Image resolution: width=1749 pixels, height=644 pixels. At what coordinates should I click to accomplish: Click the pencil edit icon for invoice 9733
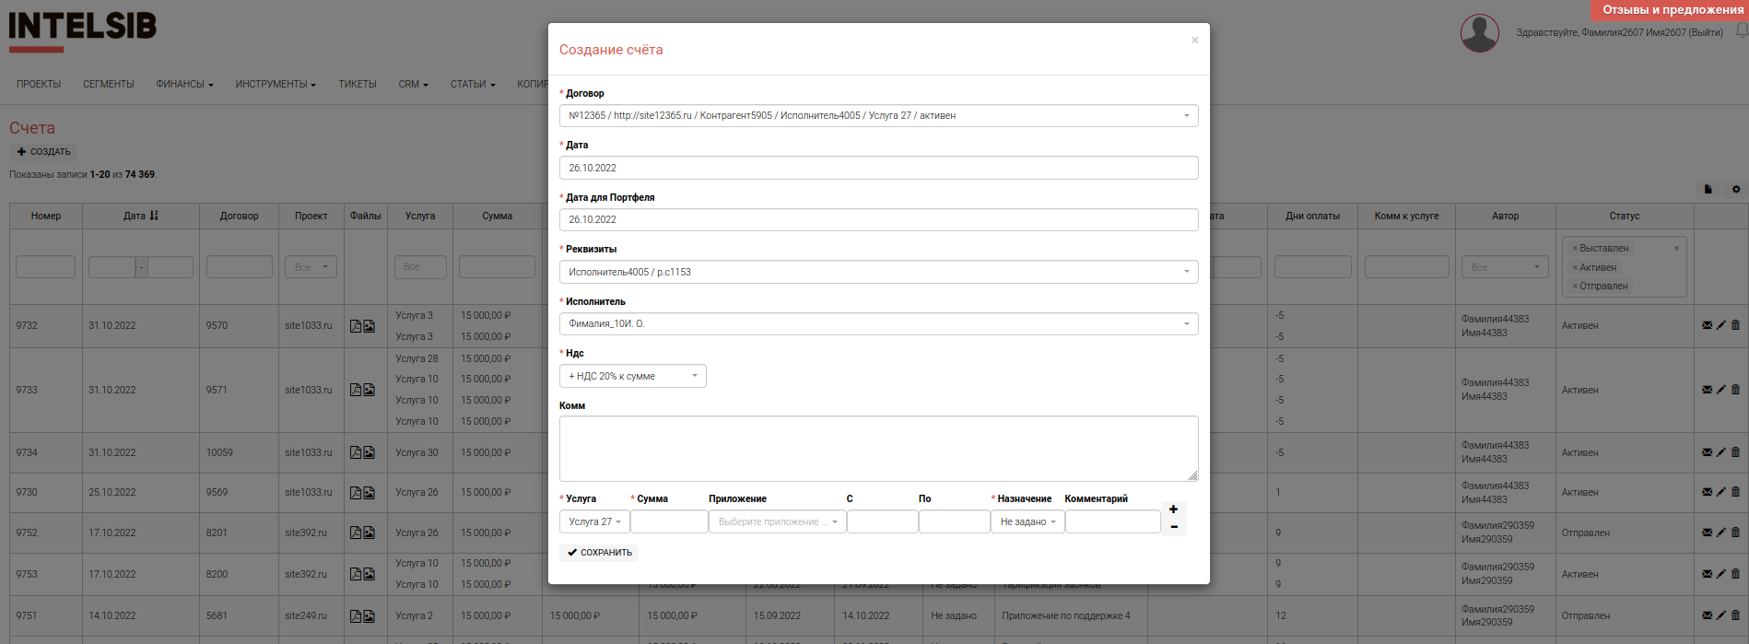pyautogui.click(x=1720, y=390)
